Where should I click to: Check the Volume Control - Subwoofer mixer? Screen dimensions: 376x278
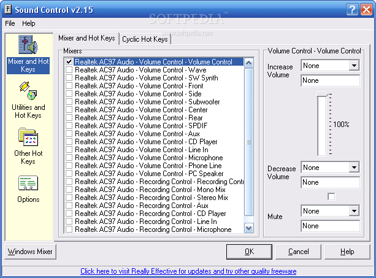69,102
